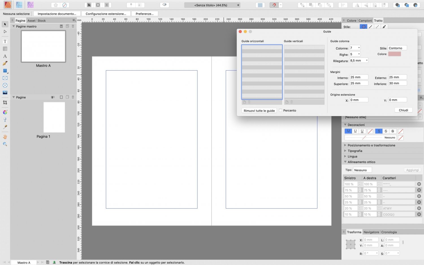This screenshot has height=265, width=424.
Task: Toggle the first underline U decoration
Action: click(x=348, y=131)
